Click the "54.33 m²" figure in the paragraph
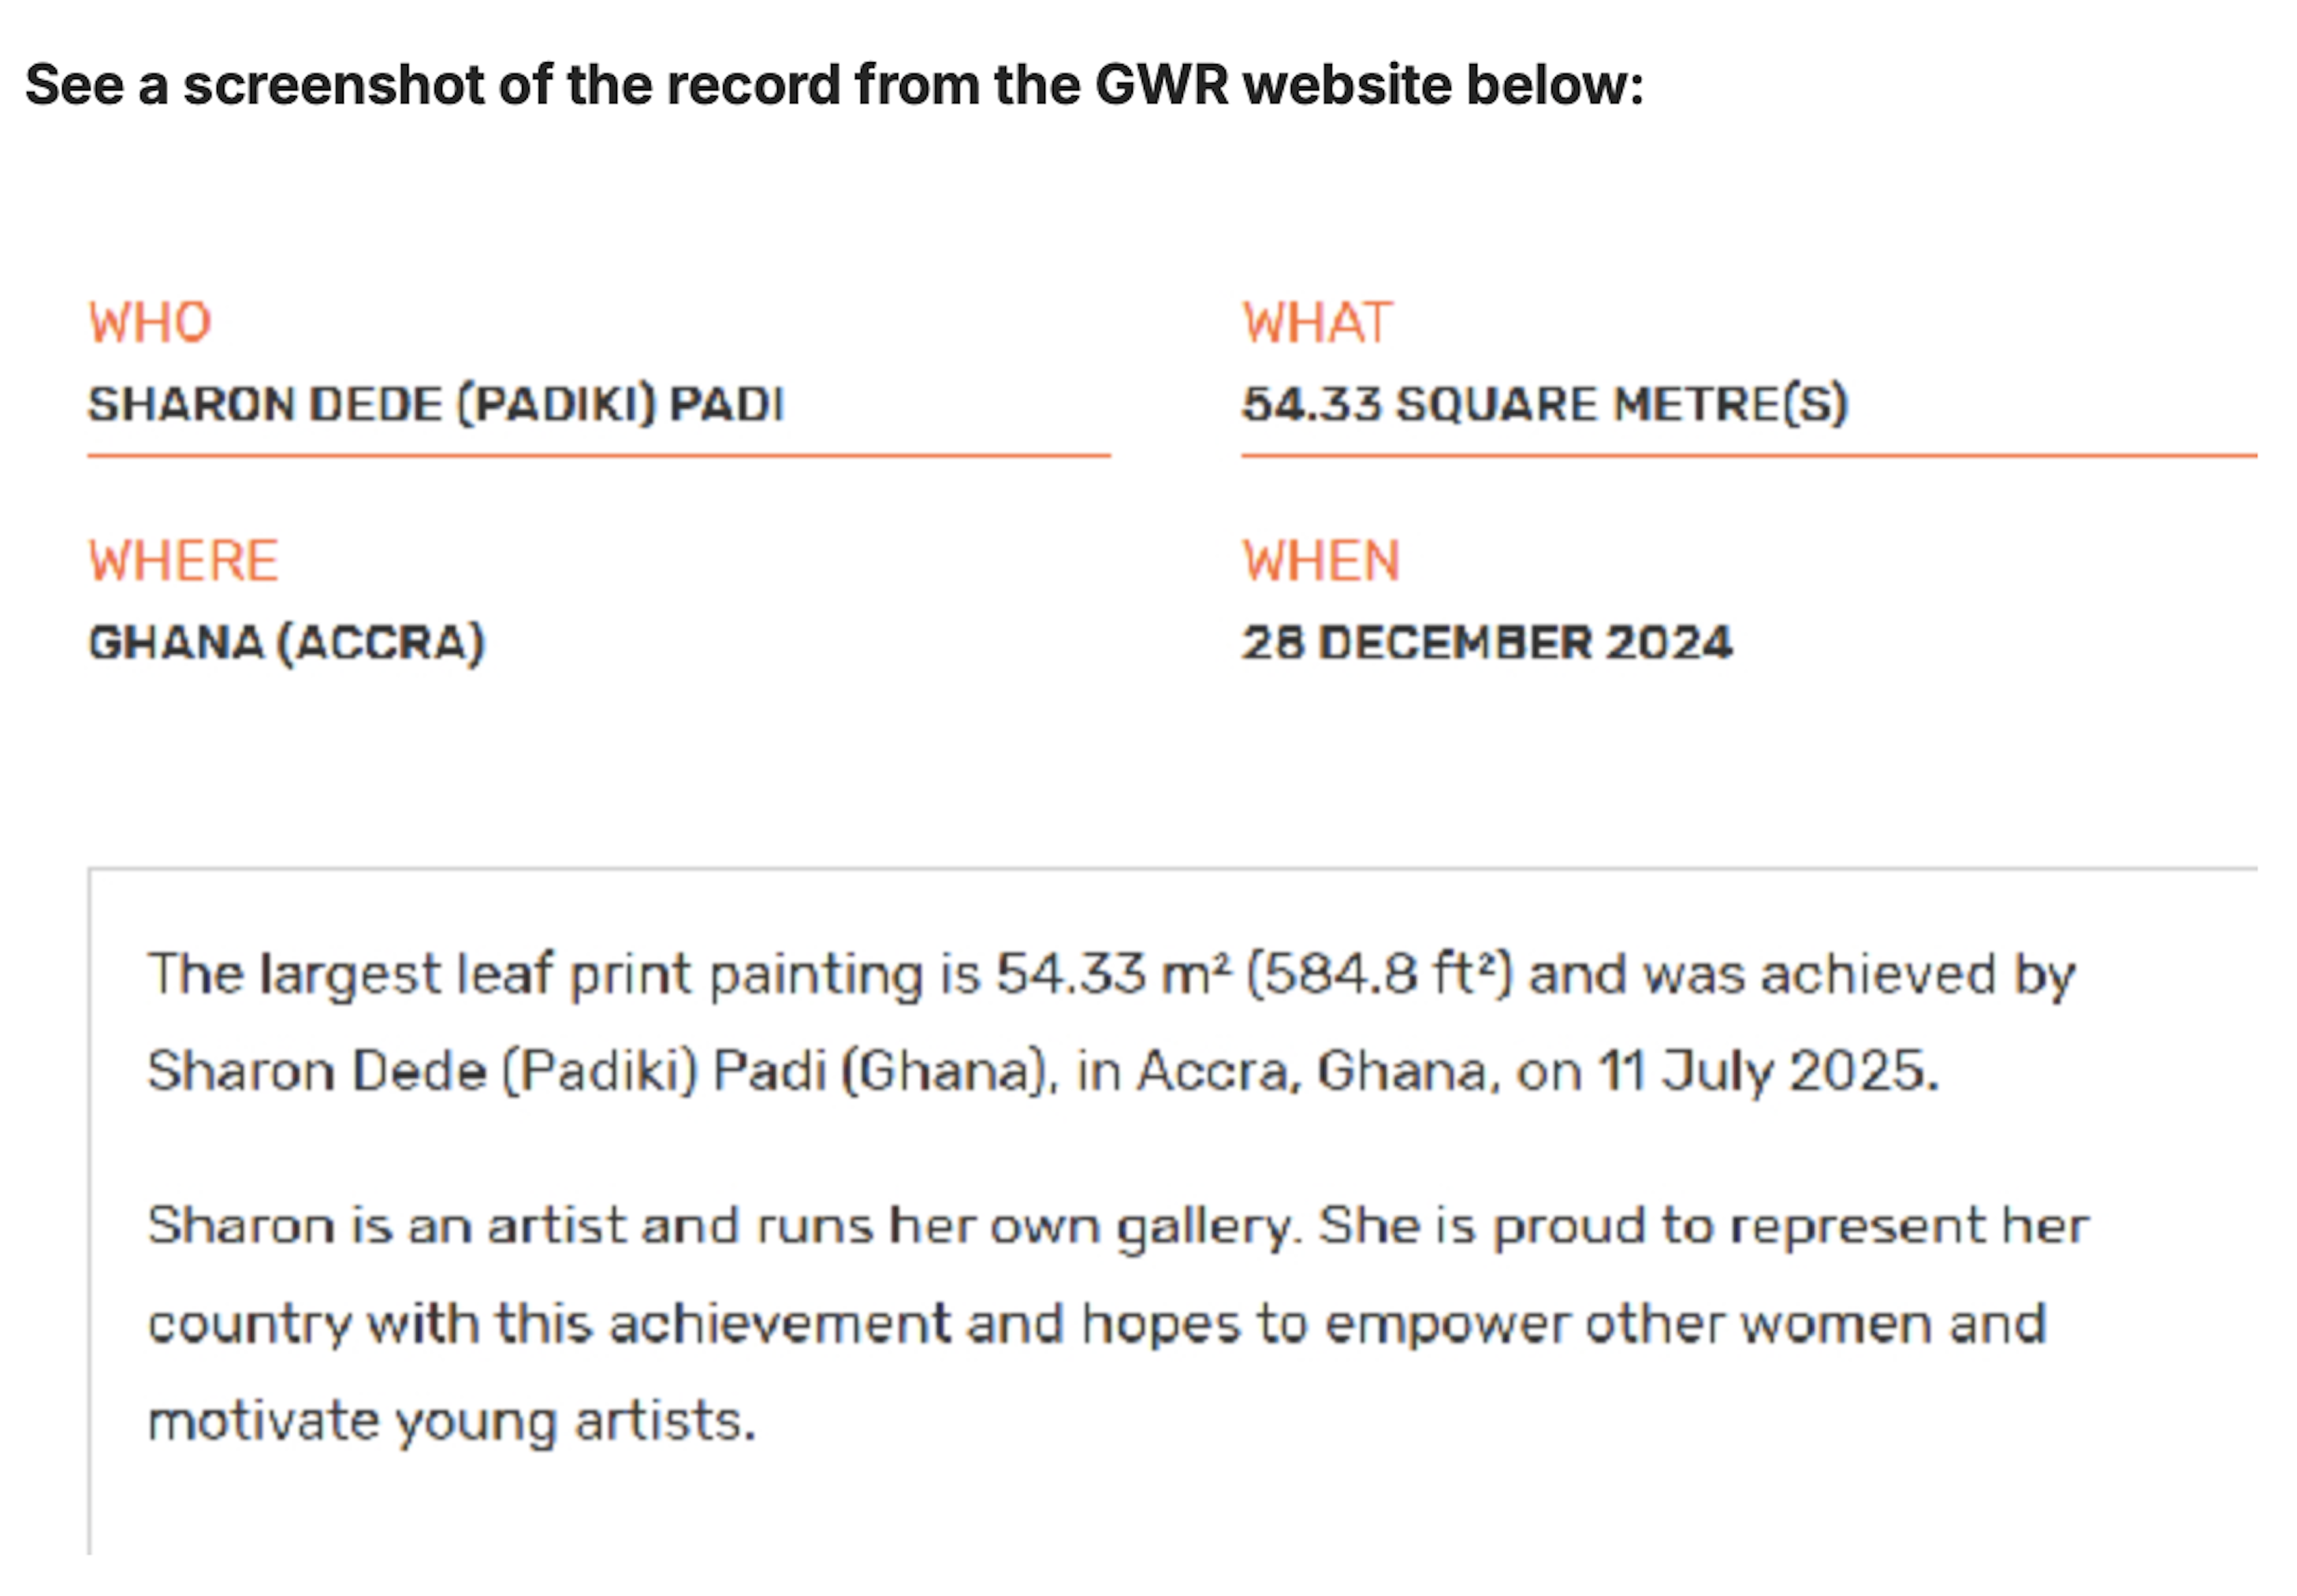The image size is (2297, 1596). point(1113,975)
